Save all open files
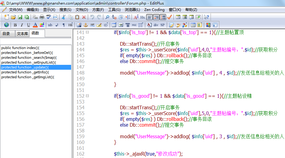This screenshot has height=158, width=285. click(x=27, y=17)
